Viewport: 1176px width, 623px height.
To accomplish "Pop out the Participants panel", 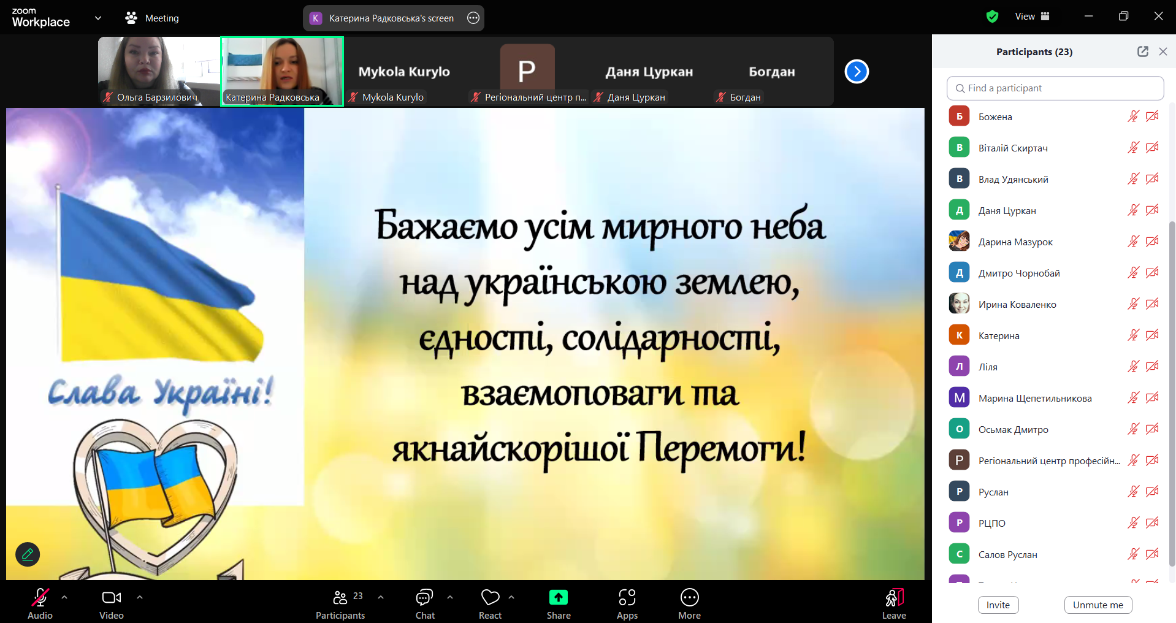I will 1142,52.
